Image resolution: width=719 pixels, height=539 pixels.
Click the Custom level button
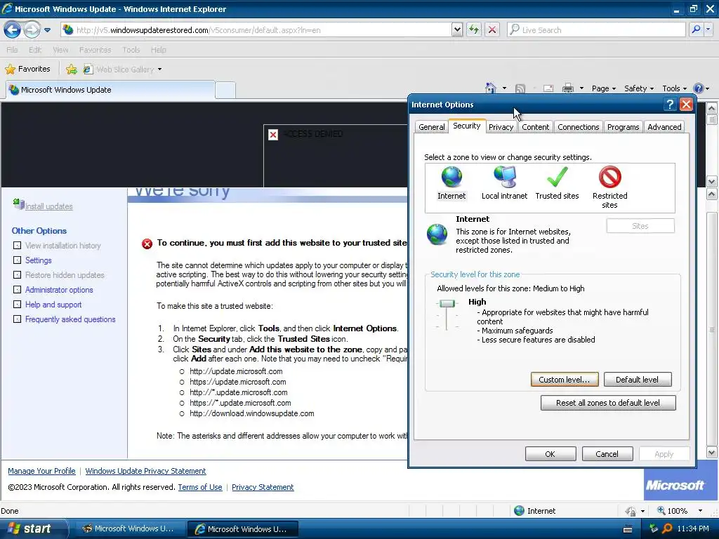click(565, 380)
